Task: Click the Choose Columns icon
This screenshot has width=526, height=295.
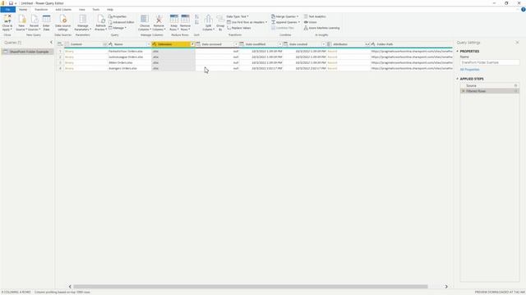Action: point(145,19)
